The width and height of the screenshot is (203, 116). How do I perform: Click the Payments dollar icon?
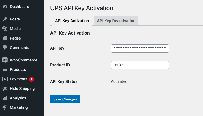(5, 79)
